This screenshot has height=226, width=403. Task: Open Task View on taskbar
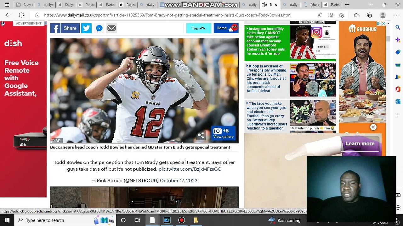pyautogui.click(x=138, y=220)
